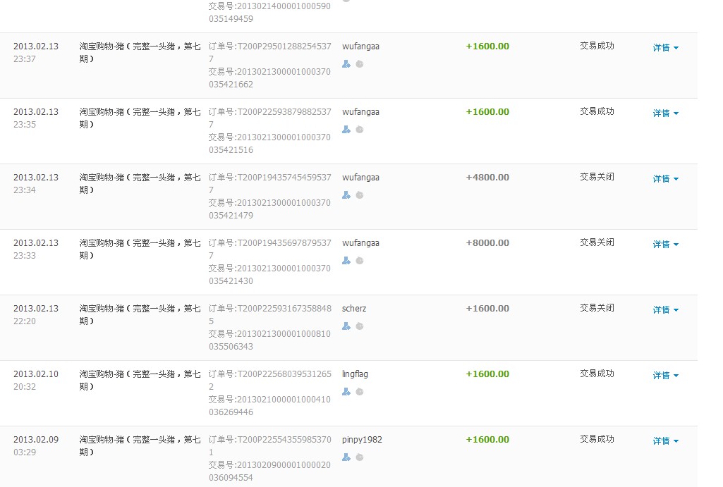Screen dimensions: 723x487
Task: Click grey Wangwang chat icon under scherz
Action: pyautogui.click(x=359, y=326)
